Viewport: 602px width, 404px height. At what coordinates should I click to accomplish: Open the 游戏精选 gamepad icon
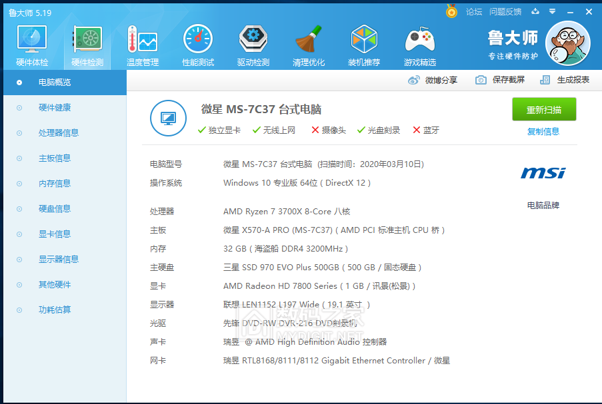click(x=420, y=41)
